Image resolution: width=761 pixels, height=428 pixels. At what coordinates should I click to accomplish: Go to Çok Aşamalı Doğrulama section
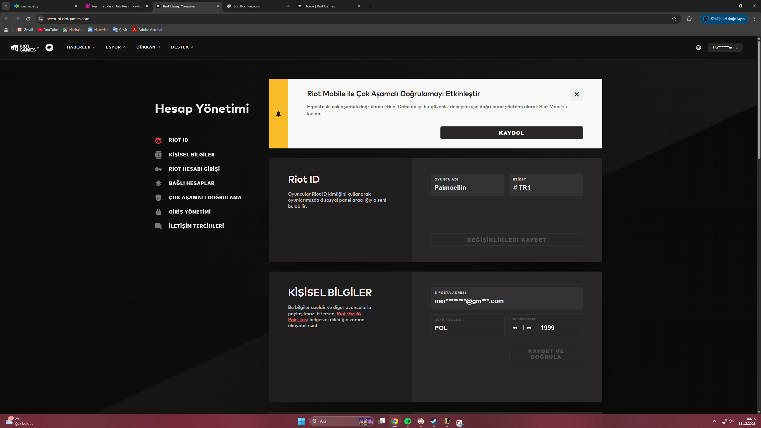click(205, 197)
